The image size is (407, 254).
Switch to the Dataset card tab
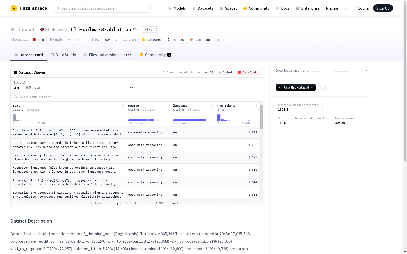click(x=28, y=55)
